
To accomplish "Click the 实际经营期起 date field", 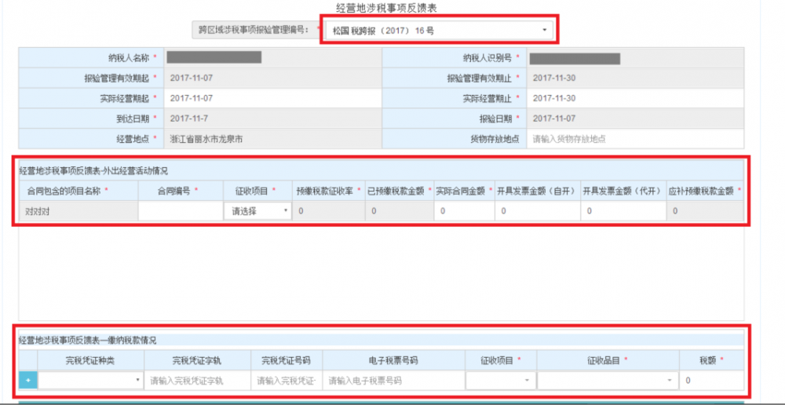I will [272, 98].
